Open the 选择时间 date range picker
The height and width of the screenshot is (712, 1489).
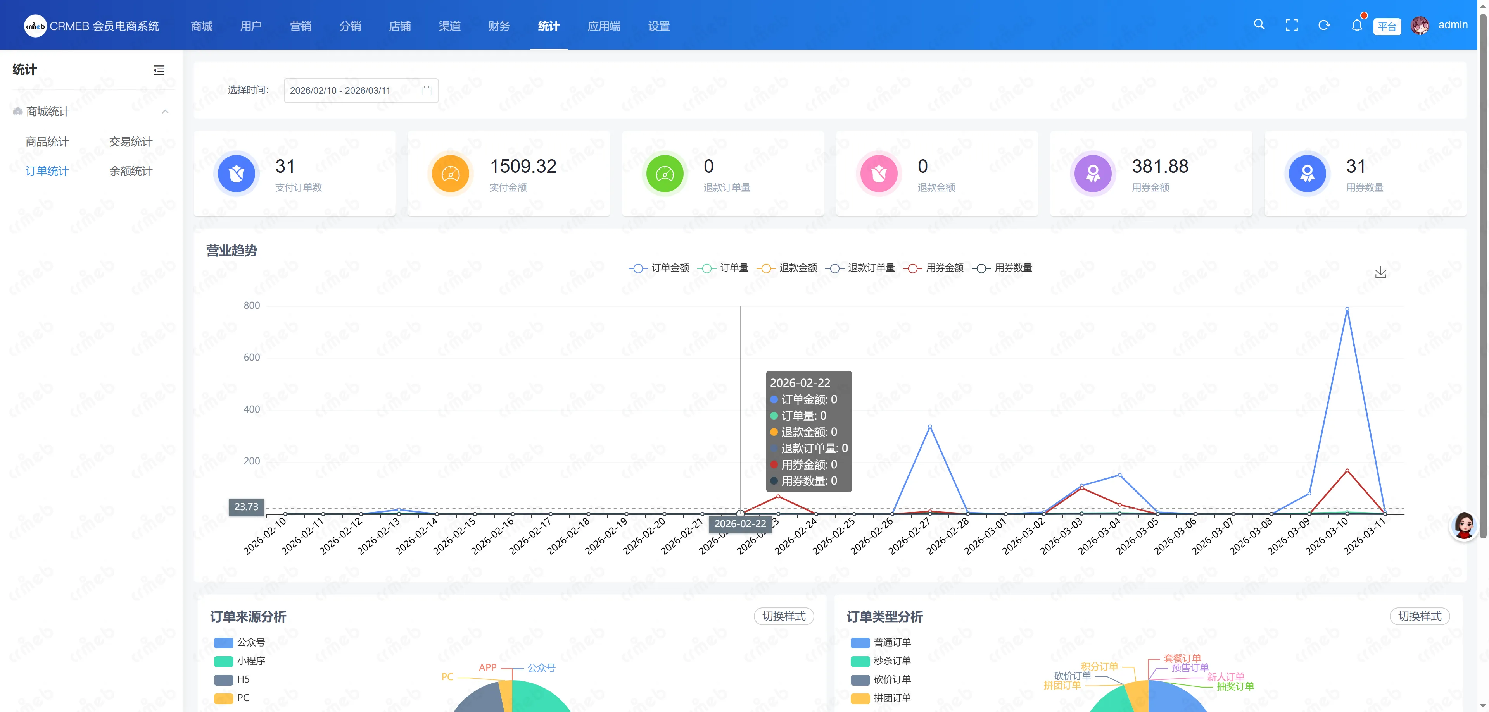(x=361, y=91)
